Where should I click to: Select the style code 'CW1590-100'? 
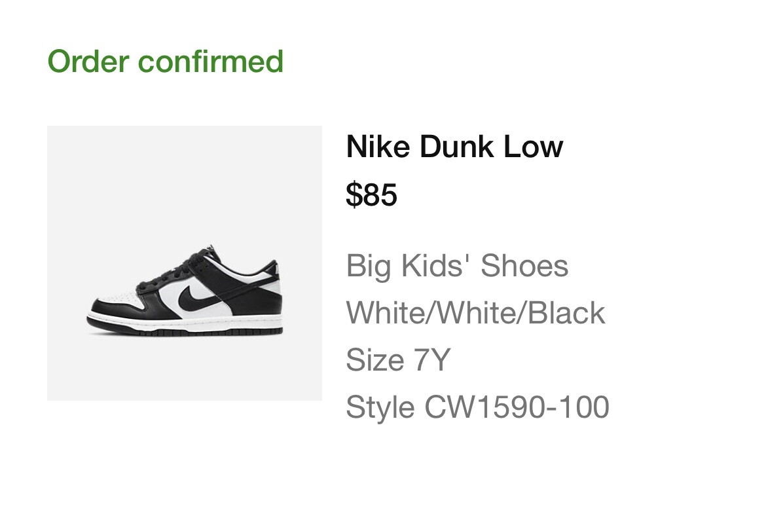click(x=517, y=407)
